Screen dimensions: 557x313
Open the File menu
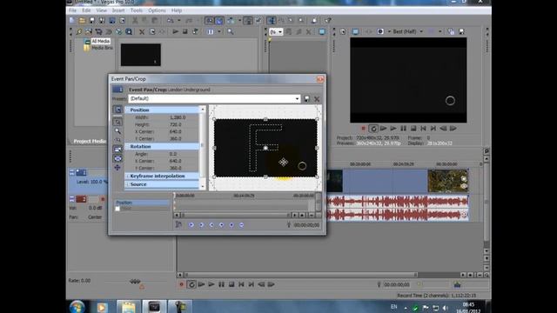tap(72, 10)
